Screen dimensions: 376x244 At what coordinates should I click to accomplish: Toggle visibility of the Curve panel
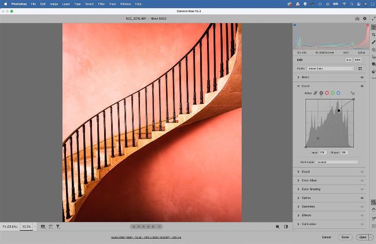(x=362, y=86)
